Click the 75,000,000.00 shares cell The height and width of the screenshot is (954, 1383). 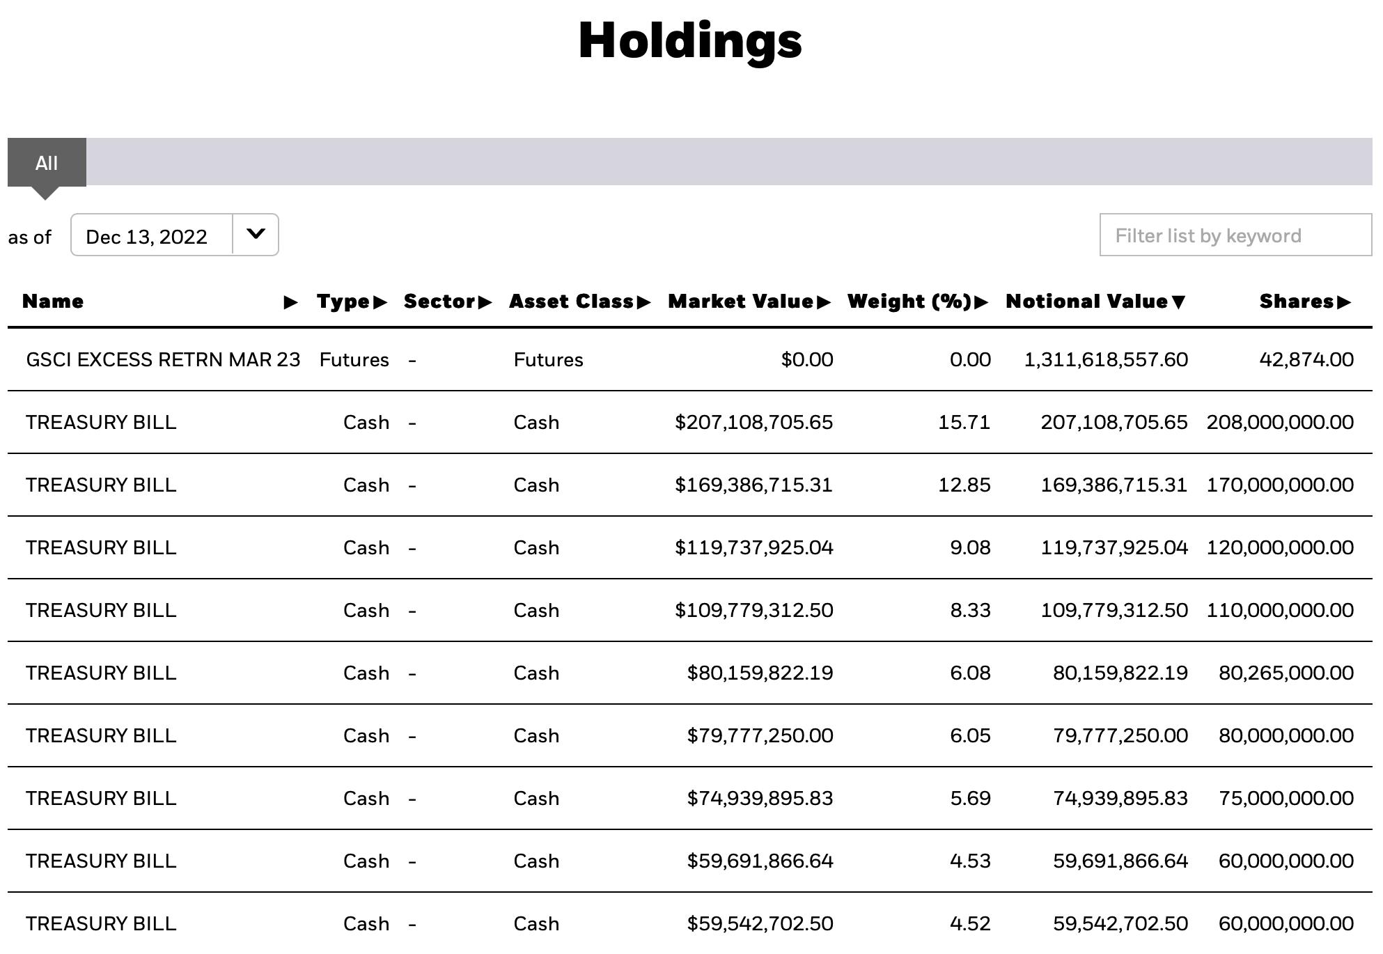1286,798
